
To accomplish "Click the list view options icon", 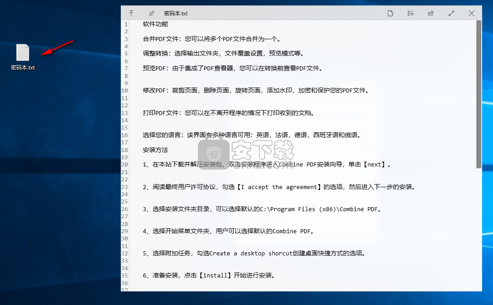I will [x=411, y=13].
